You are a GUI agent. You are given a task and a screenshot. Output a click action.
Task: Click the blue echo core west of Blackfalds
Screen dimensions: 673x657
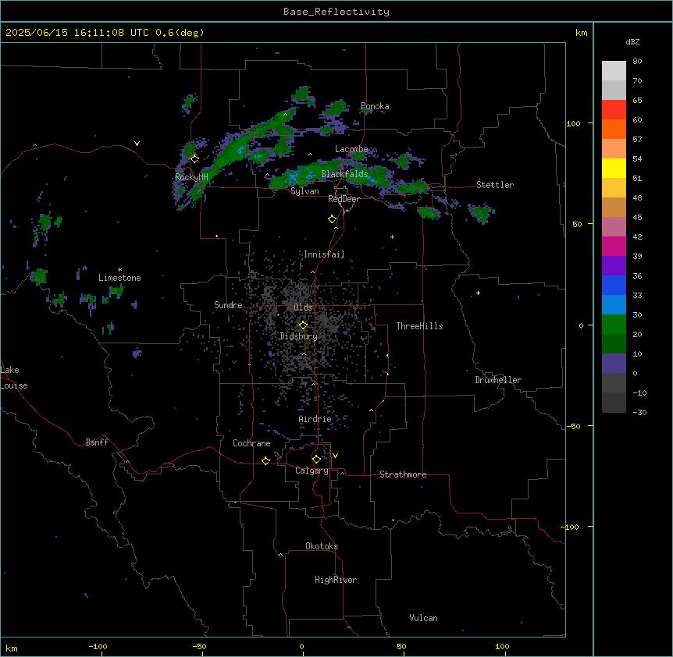tap(294, 176)
